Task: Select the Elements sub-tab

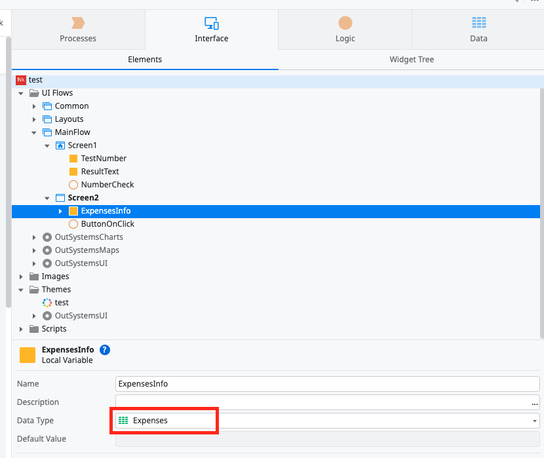Action: (x=145, y=60)
